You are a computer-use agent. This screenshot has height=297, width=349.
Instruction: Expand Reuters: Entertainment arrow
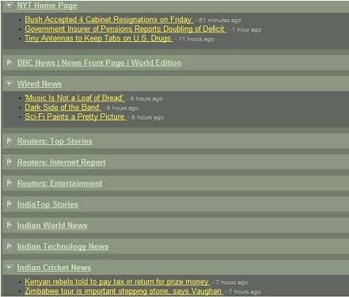[x=9, y=183]
